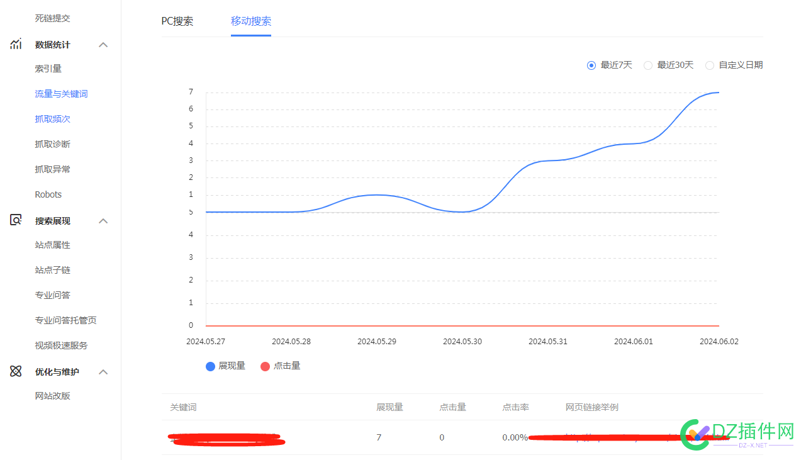Click the 展现量 legend label
806x460 pixels.
(x=232, y=366)
